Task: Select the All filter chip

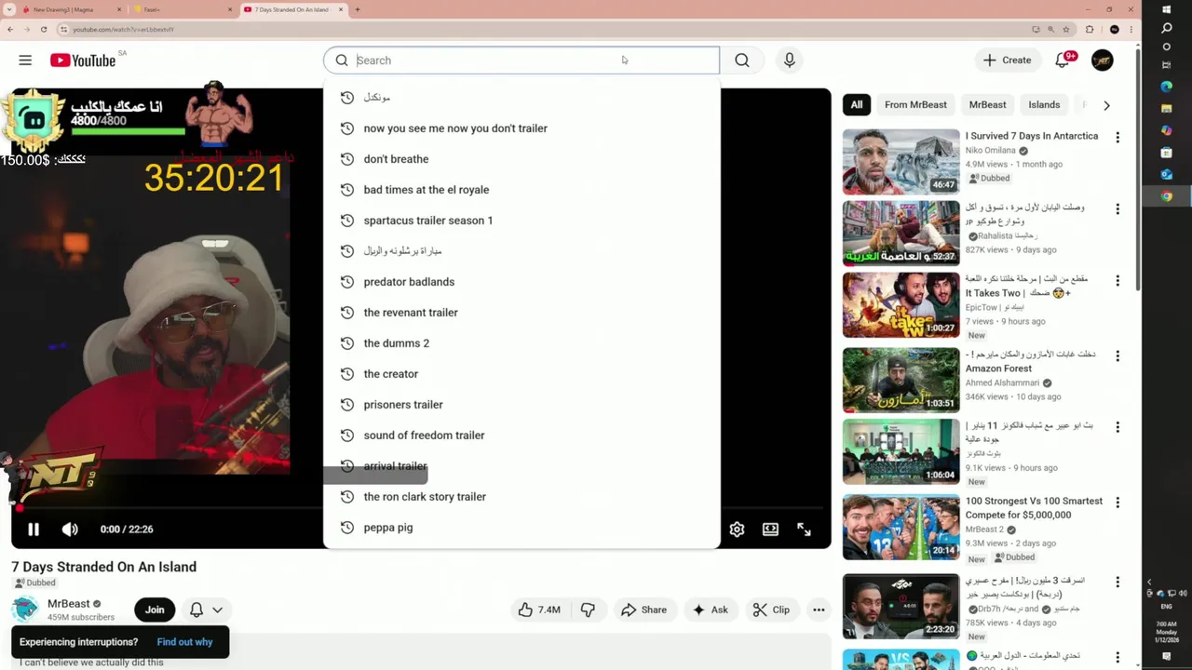Action: [x=857, y=105]
